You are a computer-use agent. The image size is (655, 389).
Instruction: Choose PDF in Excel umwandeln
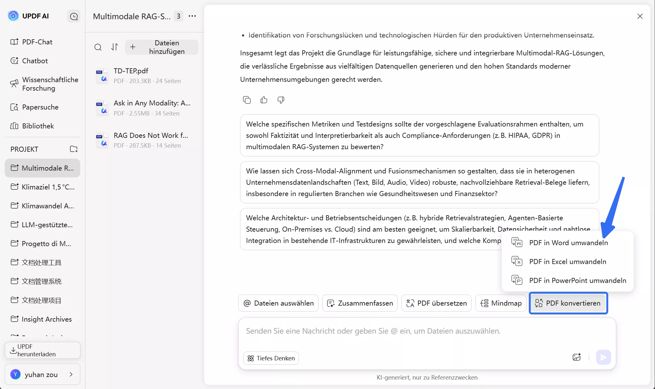(568, 261)
